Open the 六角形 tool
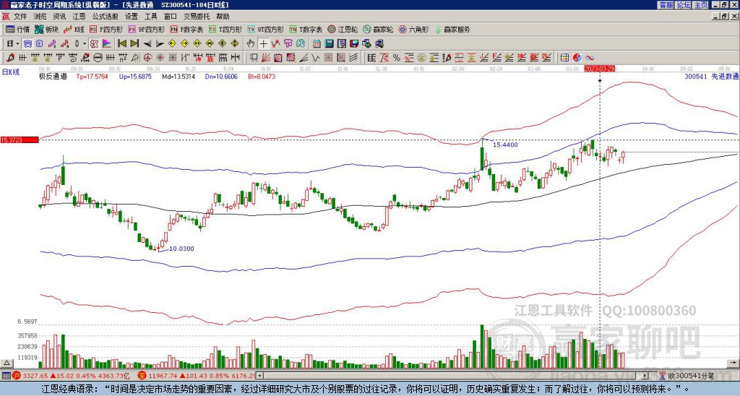The width and height of the screenshot is (740, 396). click(x=413, y=29)
